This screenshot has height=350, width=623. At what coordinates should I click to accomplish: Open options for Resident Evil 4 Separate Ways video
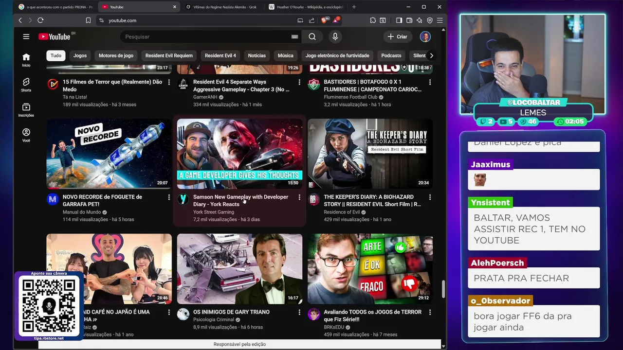(x=299, y=83)
